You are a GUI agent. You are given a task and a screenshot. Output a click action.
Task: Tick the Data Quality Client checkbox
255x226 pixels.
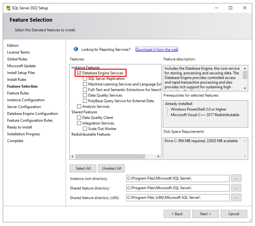[79, 117]
